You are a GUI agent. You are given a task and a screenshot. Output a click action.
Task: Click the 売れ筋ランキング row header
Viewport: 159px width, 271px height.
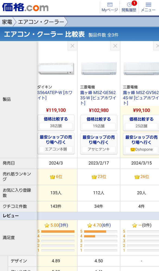[18, 177]
